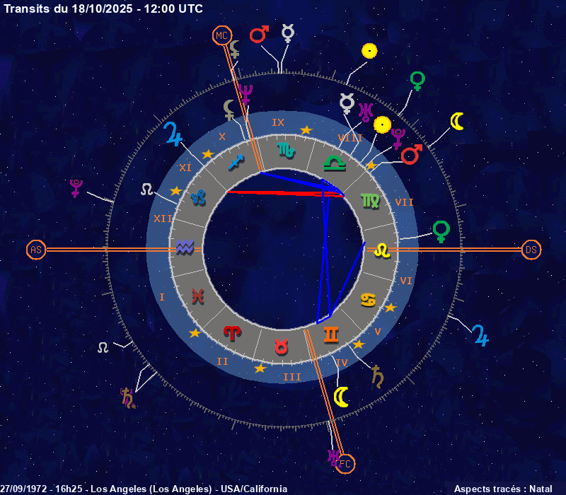Select the red Taurus sign glyph

point(282,346)
